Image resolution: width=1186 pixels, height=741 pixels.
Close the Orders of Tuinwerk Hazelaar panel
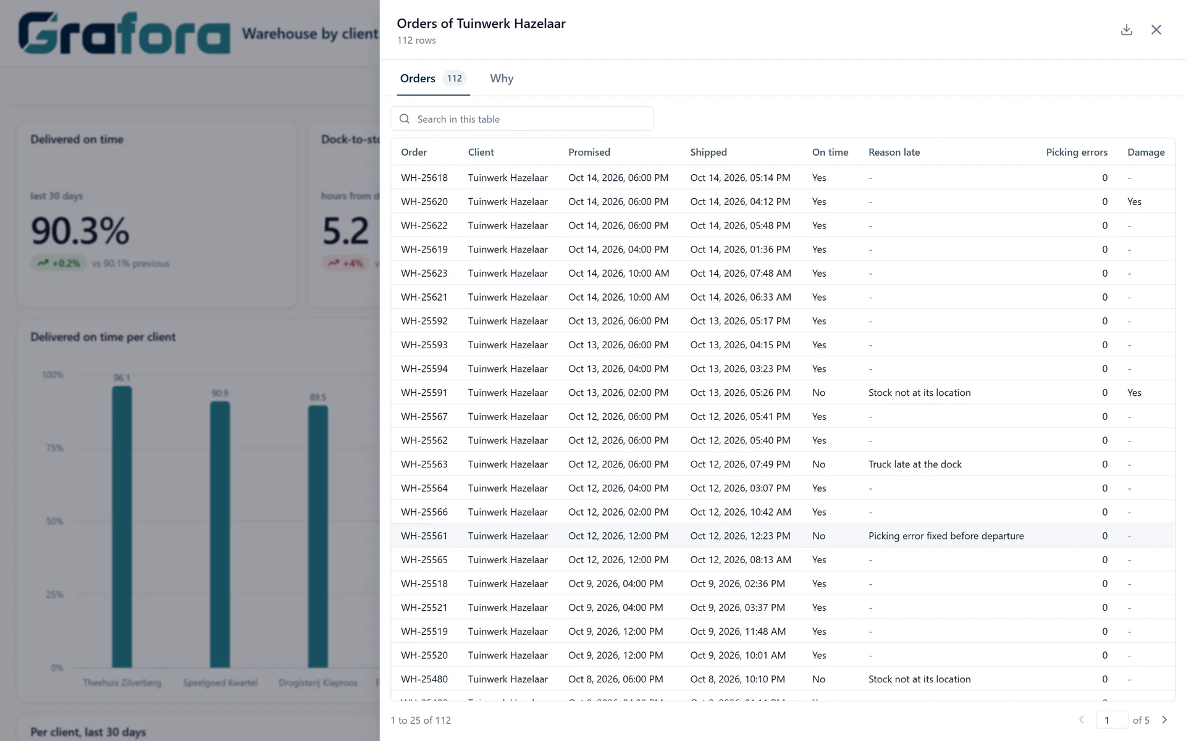[1156, 30]
